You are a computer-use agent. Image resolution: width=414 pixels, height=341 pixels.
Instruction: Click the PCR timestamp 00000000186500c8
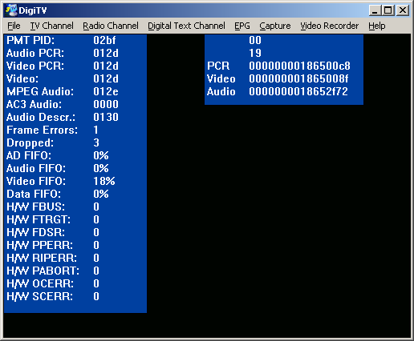tap(299, 66)
